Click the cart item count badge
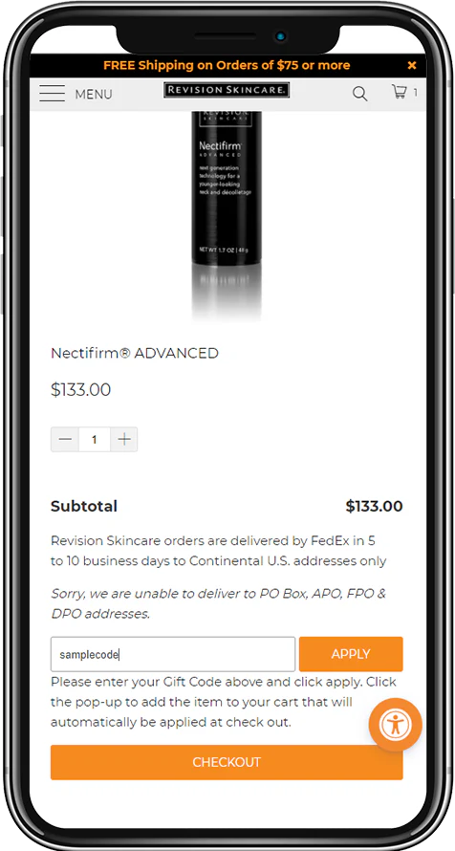 tap(416, 93)
